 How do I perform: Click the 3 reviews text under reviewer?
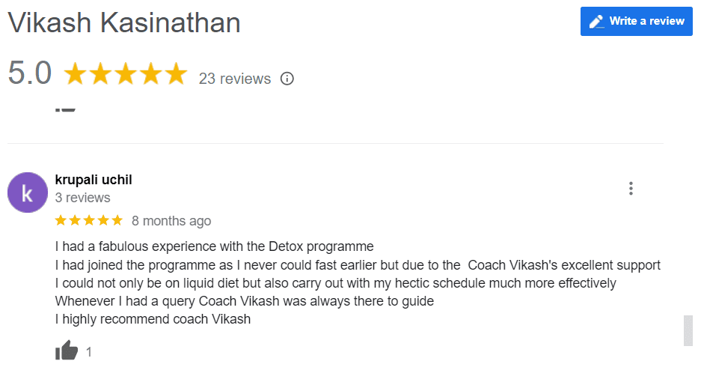coord(82,198)
